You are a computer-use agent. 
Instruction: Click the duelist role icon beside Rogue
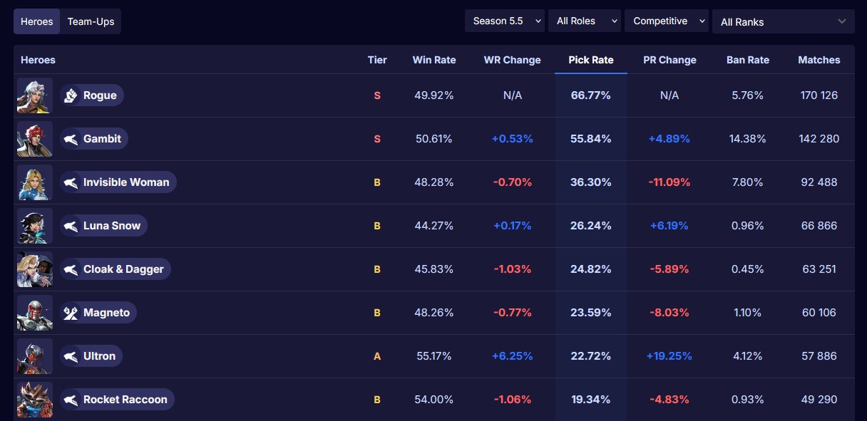coord(71,95)
